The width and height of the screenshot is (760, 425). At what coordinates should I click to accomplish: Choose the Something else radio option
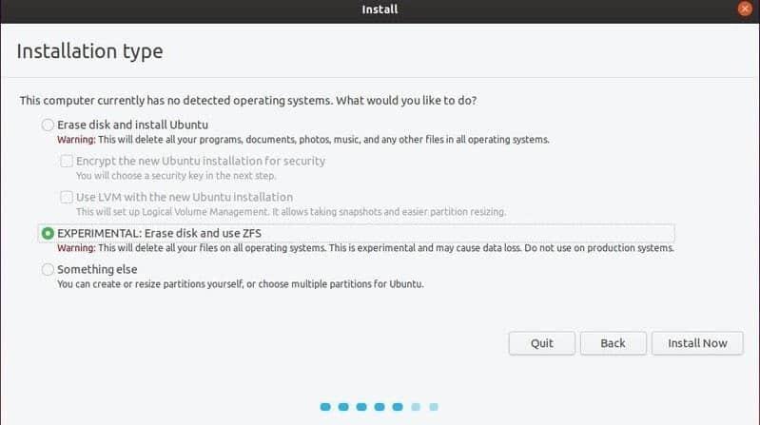[49, 270]
